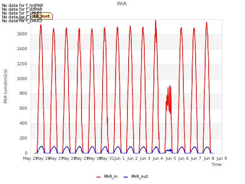Click the Jun 1 x-axis tick label
Viewport: 245px width, 184px height.
coord(119,158)
